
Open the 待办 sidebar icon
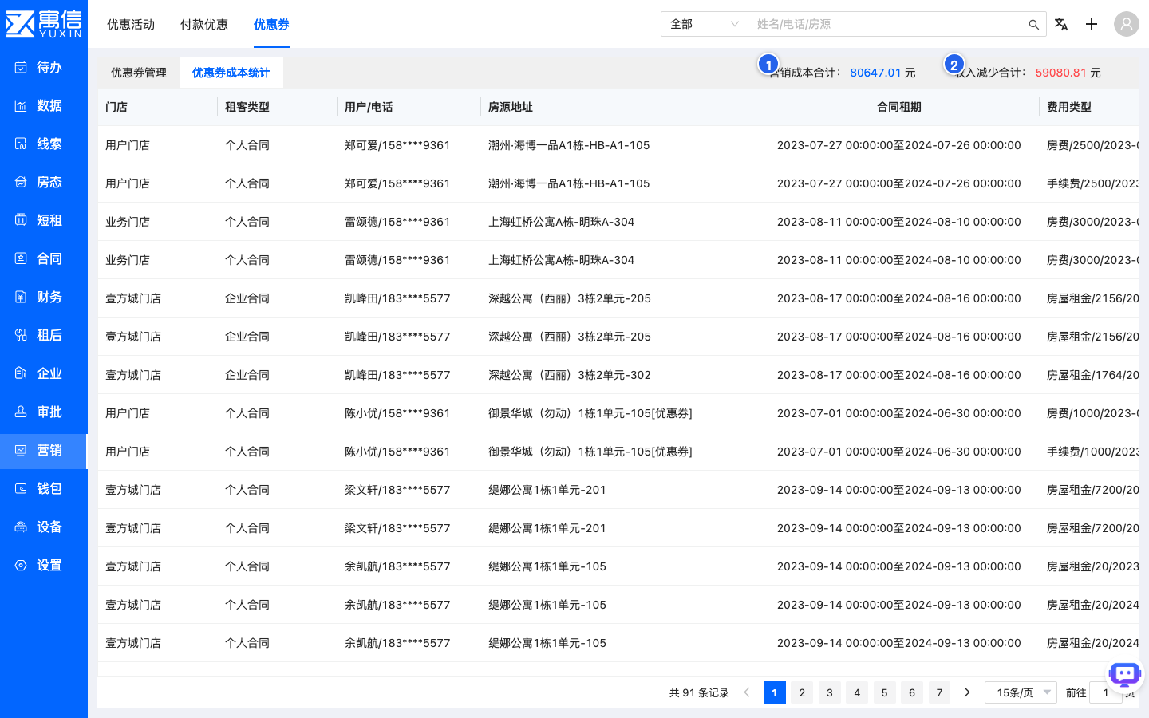[x=21, y=67]
